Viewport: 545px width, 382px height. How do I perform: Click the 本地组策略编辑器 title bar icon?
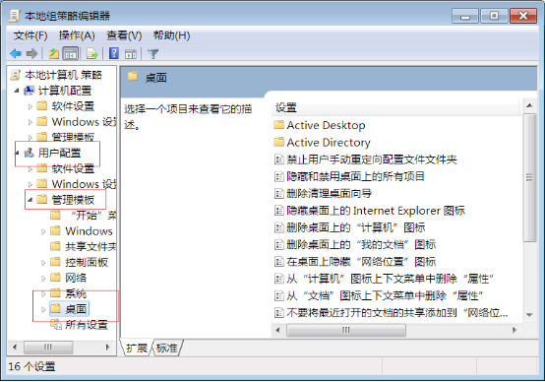click(x=15, y=16)
